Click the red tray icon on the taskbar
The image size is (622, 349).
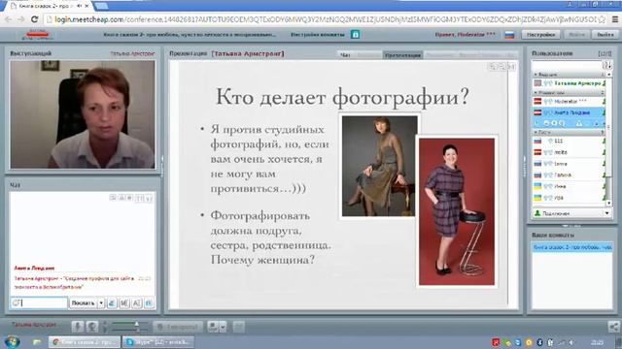496,342
